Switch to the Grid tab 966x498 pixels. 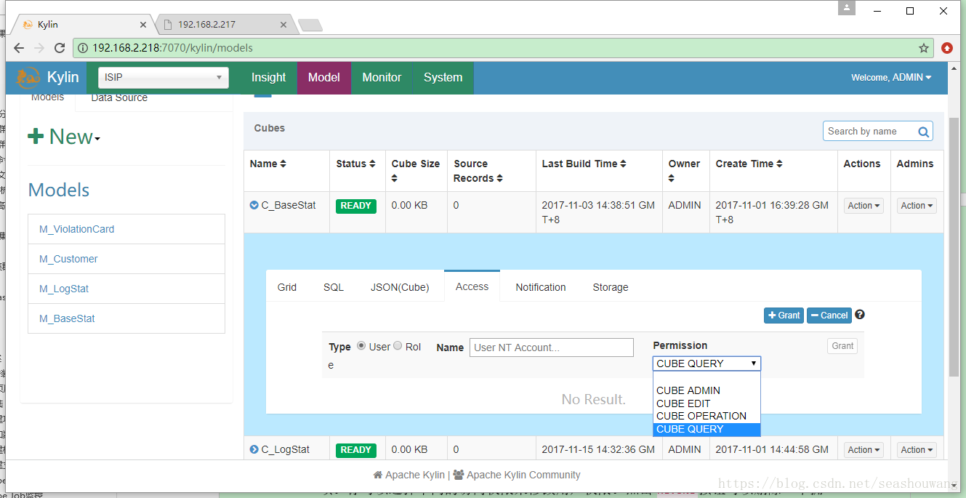tap(287, 287)
